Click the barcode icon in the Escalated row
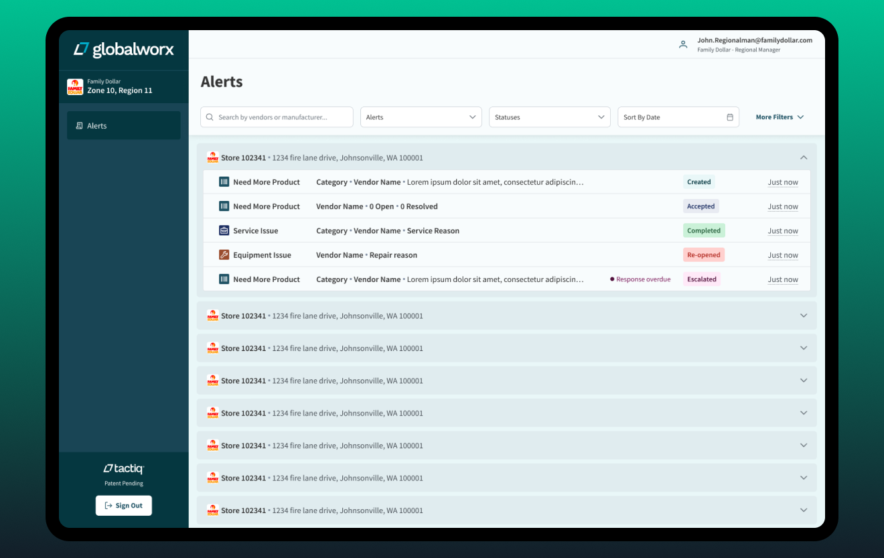Image resolution: width=884 pixels, height=558 pixels. coord(224,279)
